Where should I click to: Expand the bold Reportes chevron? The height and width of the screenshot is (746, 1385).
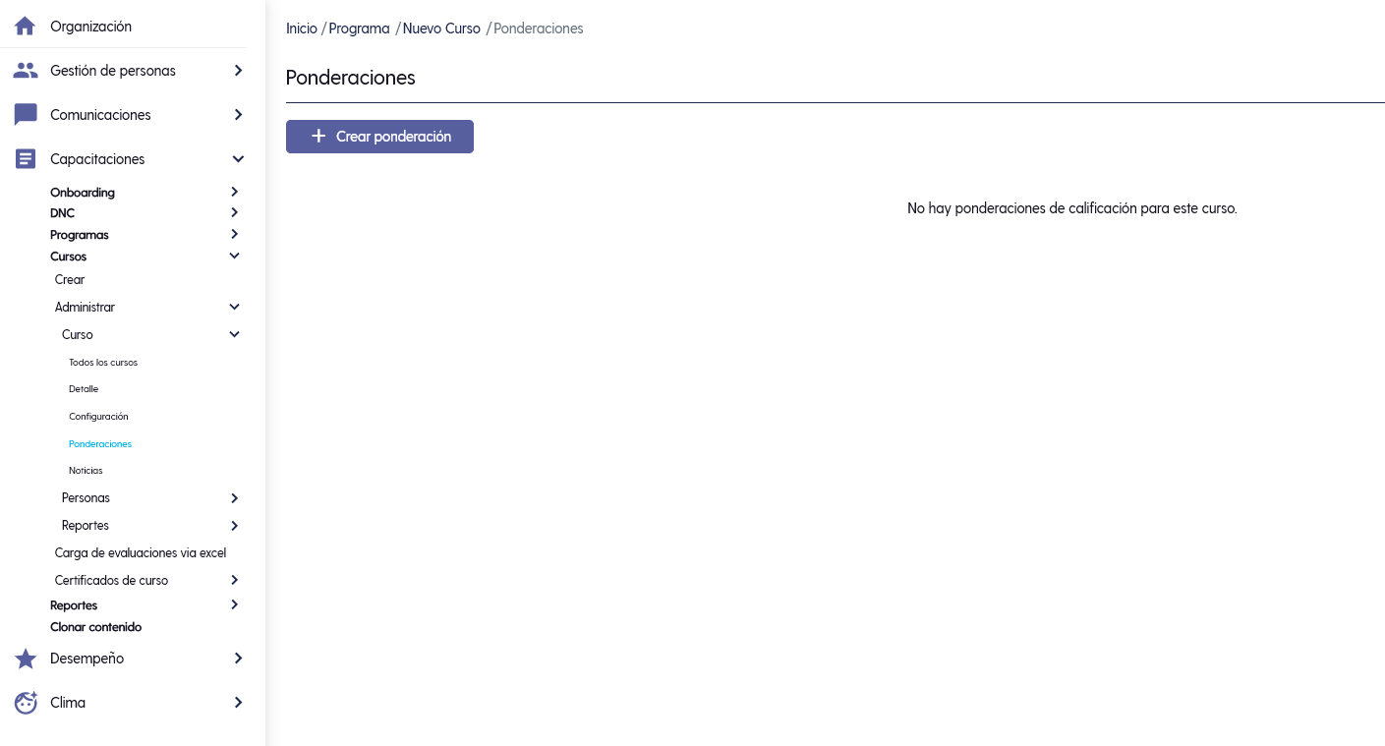(234, 604)
